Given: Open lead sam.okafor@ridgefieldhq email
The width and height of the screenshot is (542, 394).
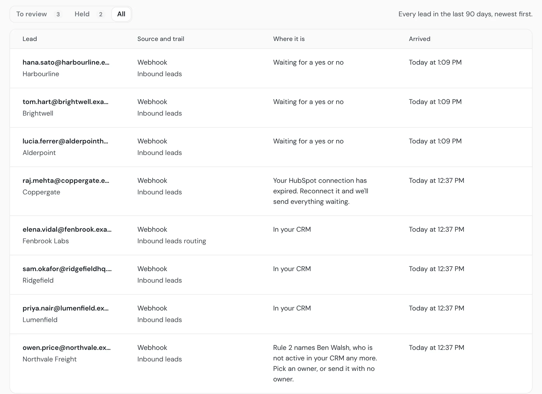Looking at the screenshot, I should (67, 269).
